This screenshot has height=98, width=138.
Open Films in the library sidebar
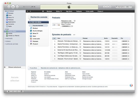[x=10, y=15]
